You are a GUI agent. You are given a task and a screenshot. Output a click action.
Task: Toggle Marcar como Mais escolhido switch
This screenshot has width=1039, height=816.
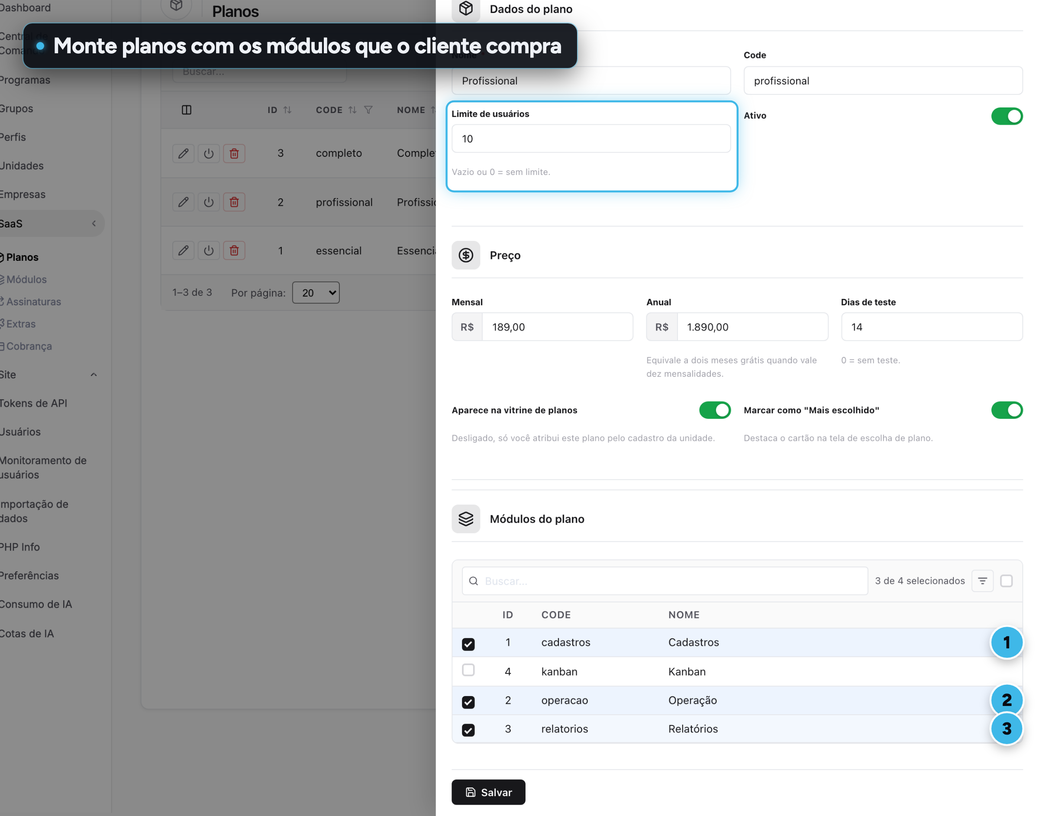point(1007,410)
